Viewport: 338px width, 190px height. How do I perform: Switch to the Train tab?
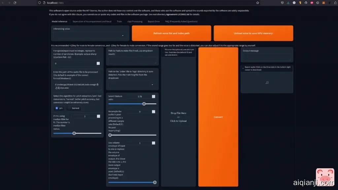[x=119, y=21]
